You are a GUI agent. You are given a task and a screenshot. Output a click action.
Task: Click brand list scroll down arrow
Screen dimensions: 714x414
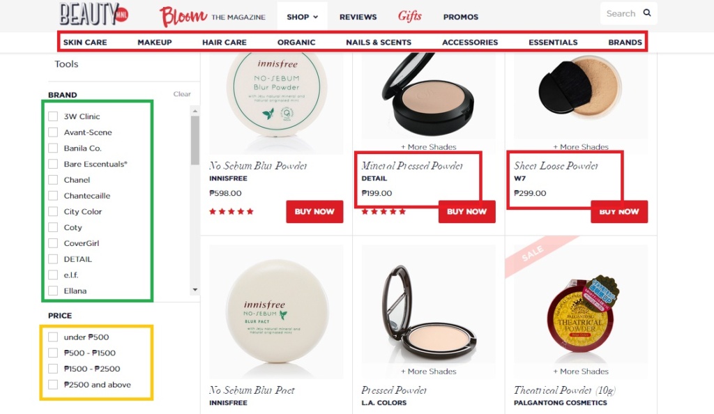pyautogui.click(x=195, y=290)
